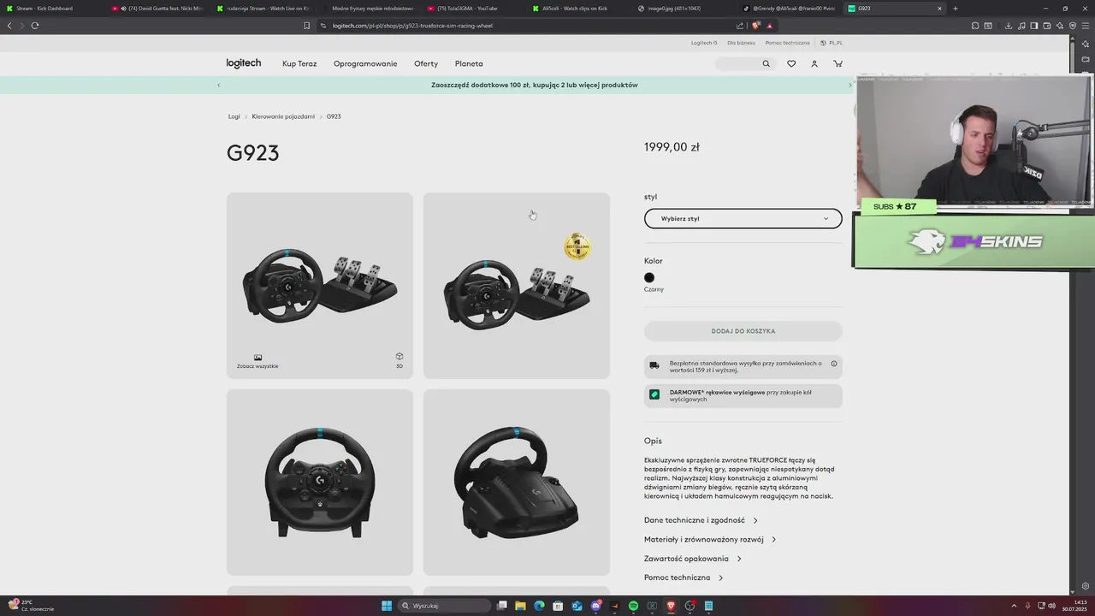The width and height of the screenshot is (1095, 616).
Task: Bookmark this page with the bookmark icon
Action: 307,26
